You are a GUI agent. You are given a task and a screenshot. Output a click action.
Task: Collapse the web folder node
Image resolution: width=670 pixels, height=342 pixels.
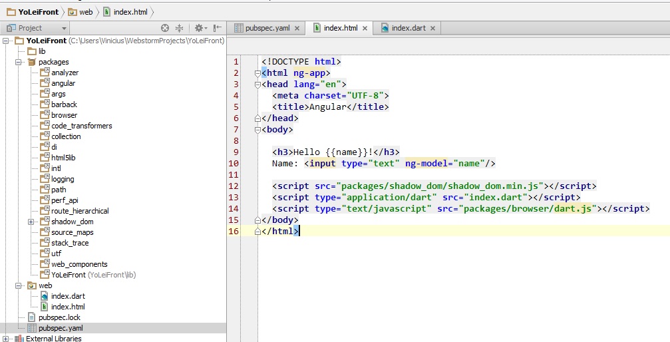(x=19, y=285)
